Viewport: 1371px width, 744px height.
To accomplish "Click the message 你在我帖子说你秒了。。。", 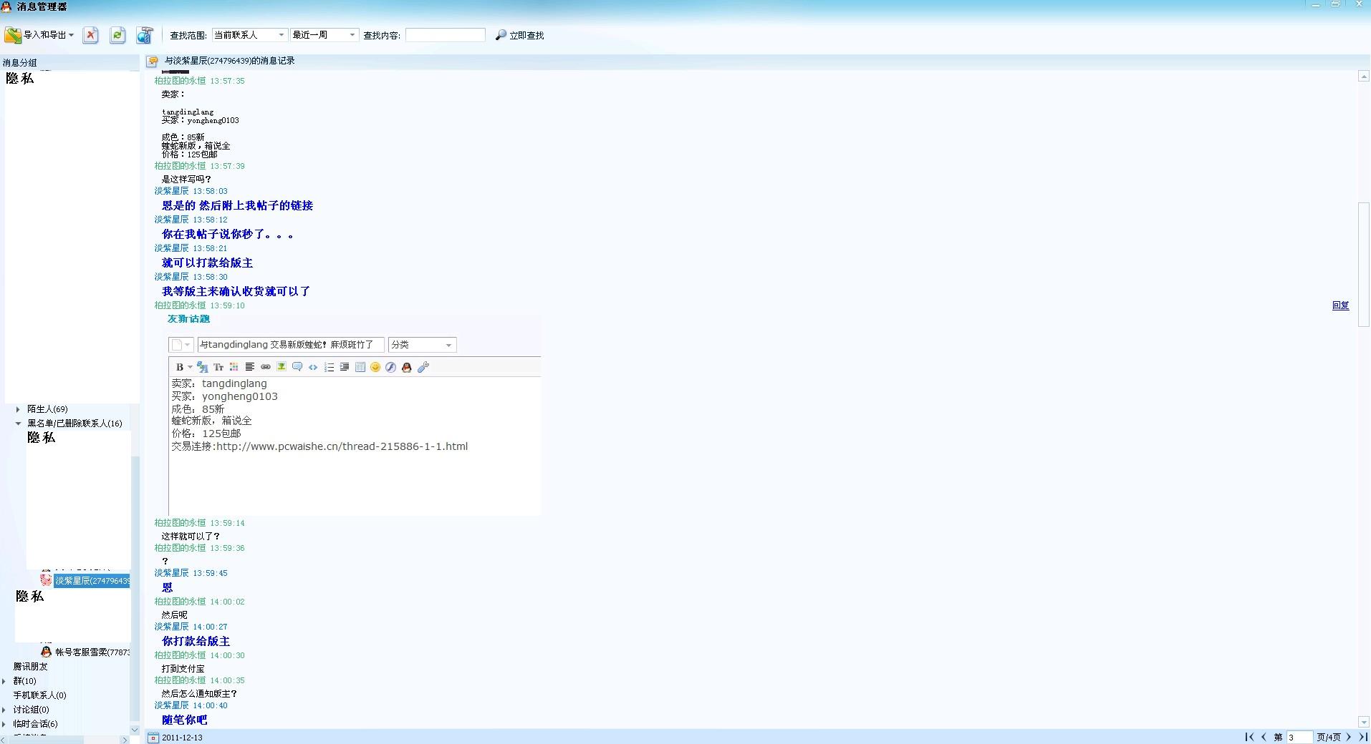I will pyautogui.click(x=228, y=235).
